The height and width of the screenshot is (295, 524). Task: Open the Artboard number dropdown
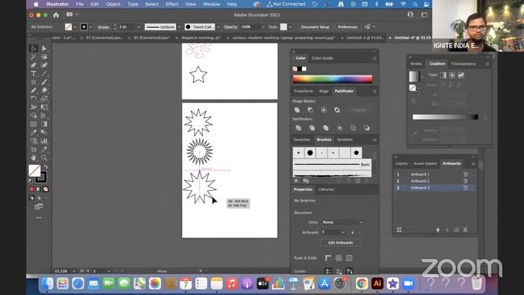click(x=343, y=232)
